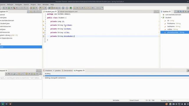
Task: Click the Run with coverage icon in toolbar
Action: pos(14,8)
